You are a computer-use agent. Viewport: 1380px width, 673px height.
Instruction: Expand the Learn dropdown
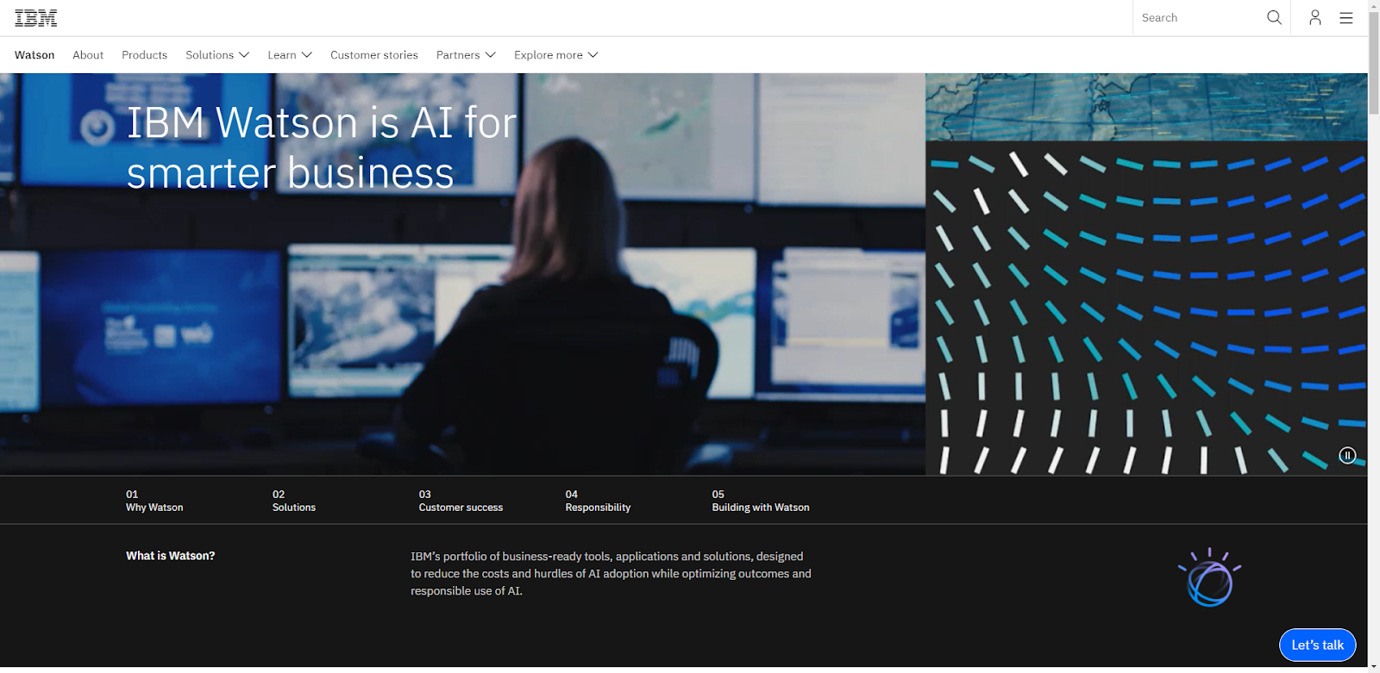coord(290,55)
